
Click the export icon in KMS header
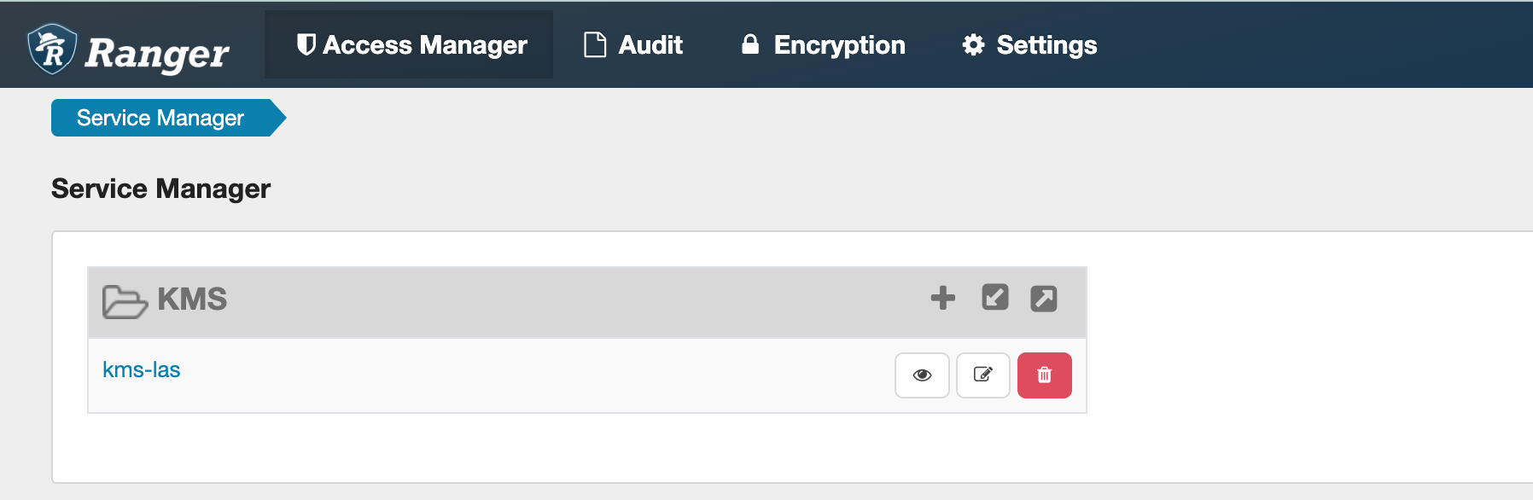(1044, 299)
